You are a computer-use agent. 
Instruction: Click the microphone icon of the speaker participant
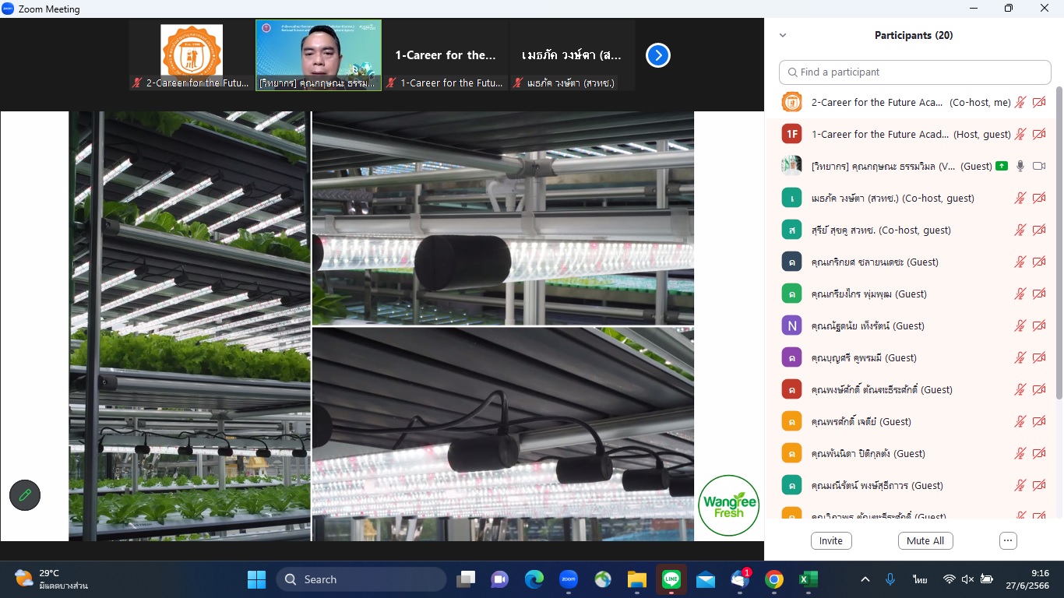[1020, 166]
